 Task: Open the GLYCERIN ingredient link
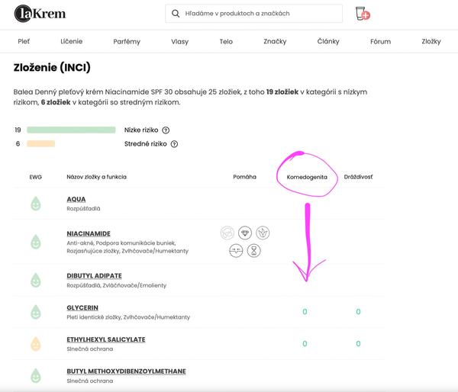point(85,307)
